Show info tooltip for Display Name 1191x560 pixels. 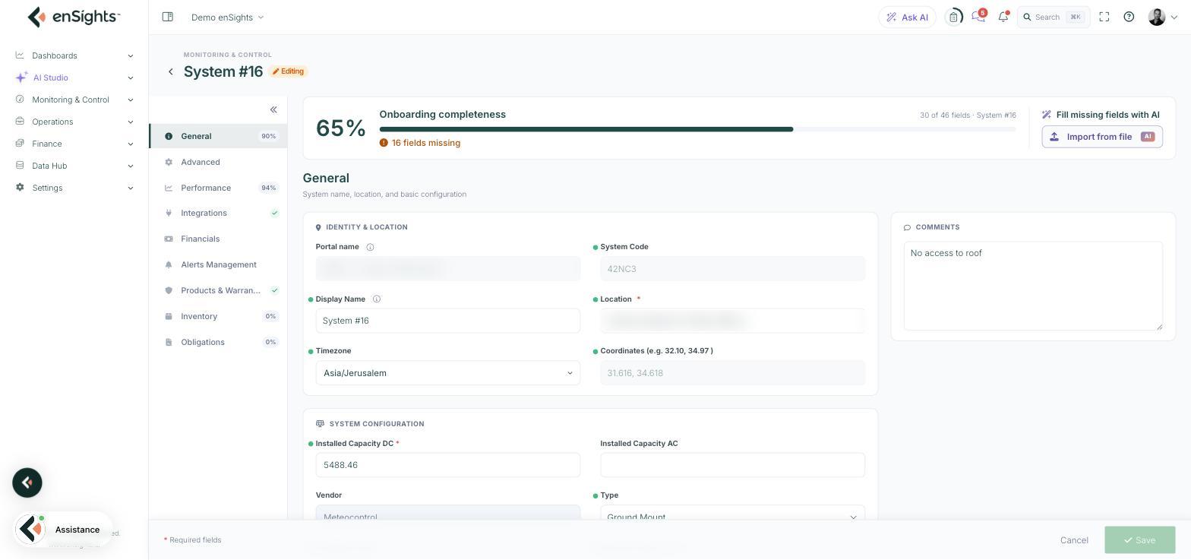tap(377, 299)
